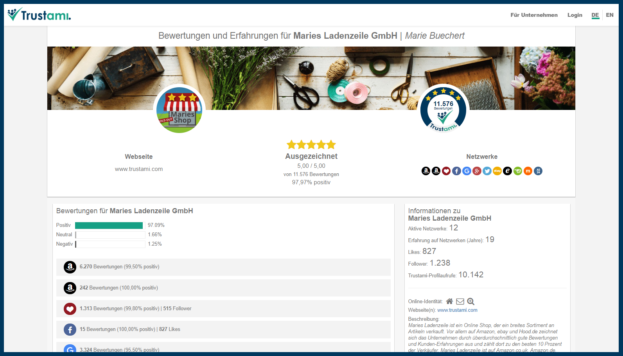Click the '6.270 Bewertungen (99,50% positiv)' text
The width and height of the screenshot is (623, 356).
(119, 267)
